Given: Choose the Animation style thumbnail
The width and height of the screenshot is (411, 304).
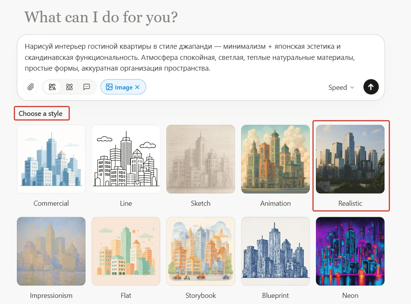Looking at the screenshot, I should pos(275,159).
